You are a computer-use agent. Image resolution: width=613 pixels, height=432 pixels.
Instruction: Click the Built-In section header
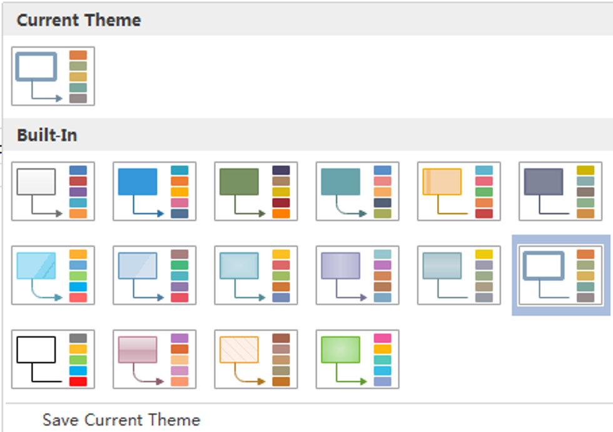[44, 133]
